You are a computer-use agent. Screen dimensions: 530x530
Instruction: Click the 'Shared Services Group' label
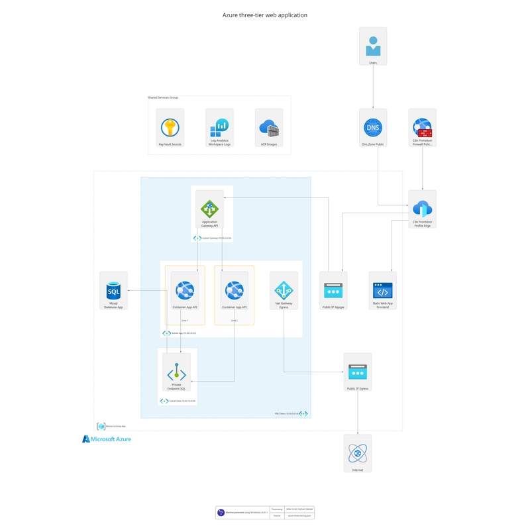click(163, 97)
